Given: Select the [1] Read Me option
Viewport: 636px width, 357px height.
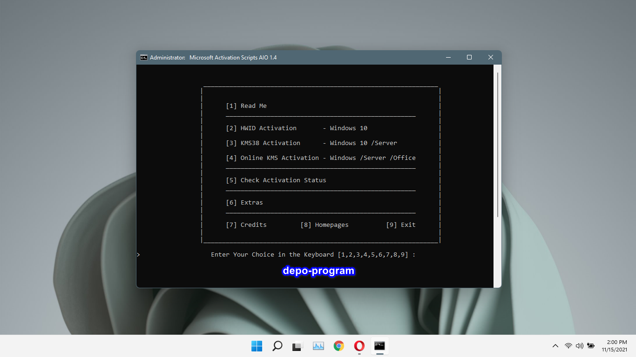Looking at the screenshot, I should pyautogui.click(x=248, y=106).
